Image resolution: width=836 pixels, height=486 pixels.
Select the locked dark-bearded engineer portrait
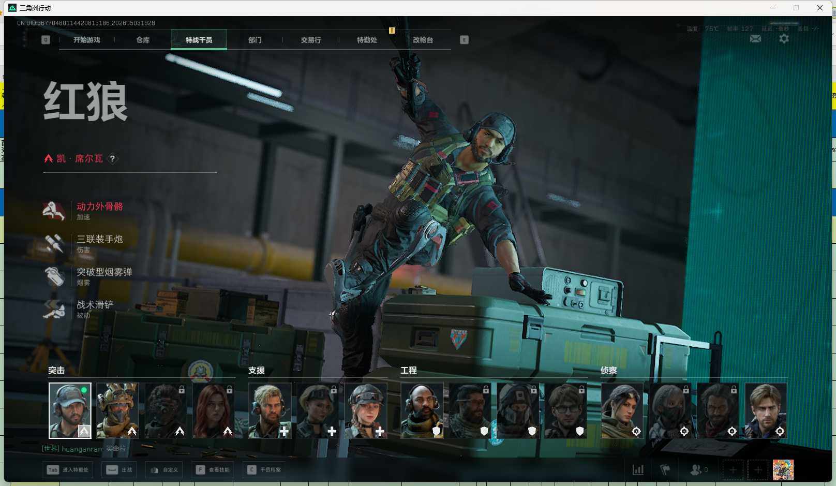(x=470, y=410)
